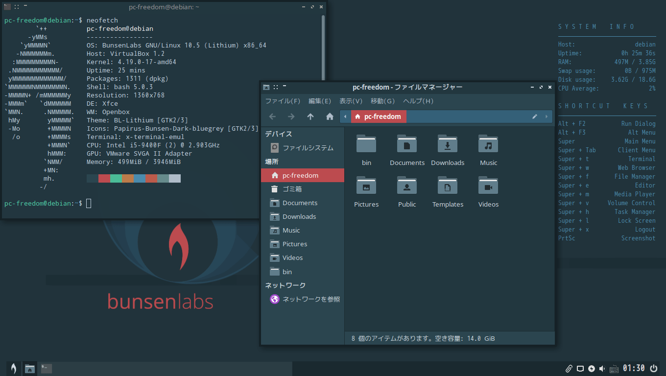Select the Music folder in the file grid

coord(488,144)
